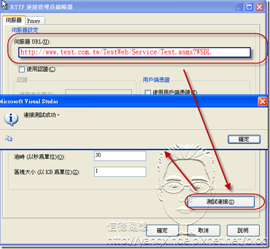Open help with the 說明 button

pos(243,230)
